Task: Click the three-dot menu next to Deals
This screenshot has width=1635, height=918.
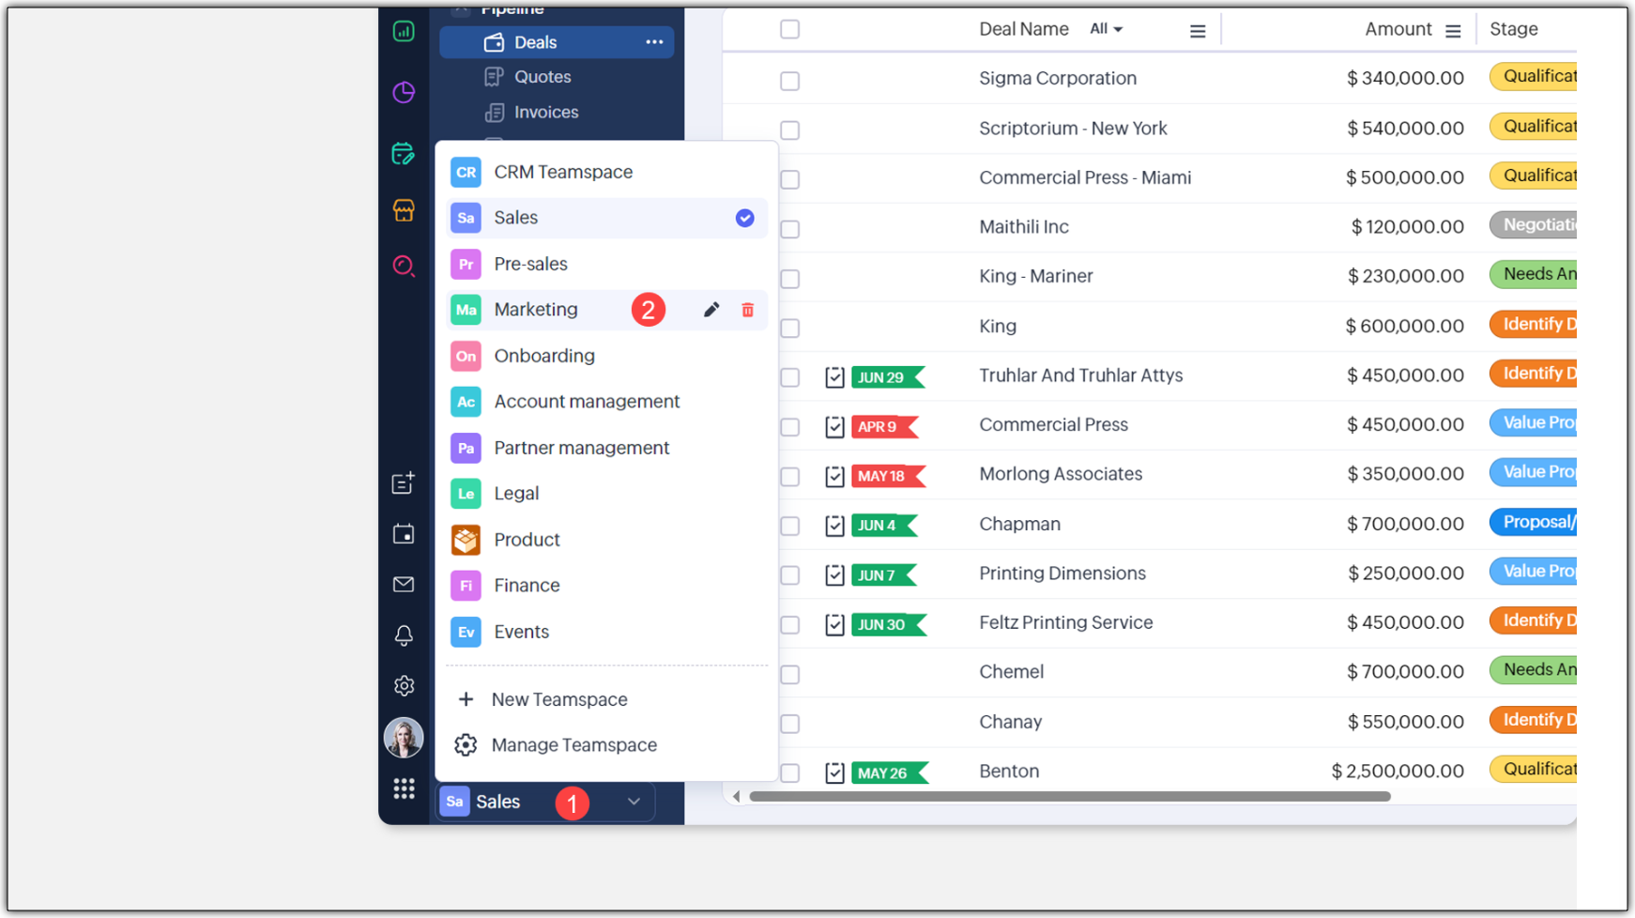Action: click(654, 42)
